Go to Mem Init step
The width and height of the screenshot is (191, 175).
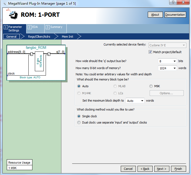(x=67, y=37)
